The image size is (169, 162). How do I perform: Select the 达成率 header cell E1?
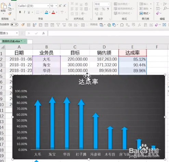[x=132, y=53]
